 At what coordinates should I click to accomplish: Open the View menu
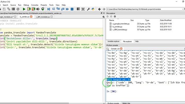[x=58, y=5]
